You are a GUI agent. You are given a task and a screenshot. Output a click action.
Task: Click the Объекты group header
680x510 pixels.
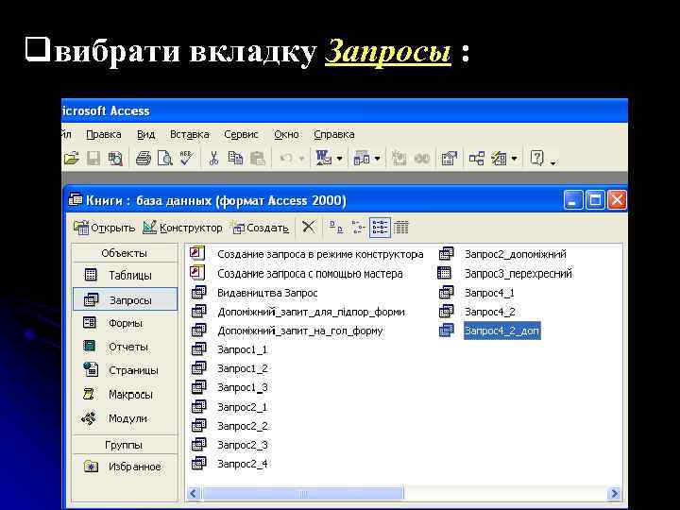(125, 253)
